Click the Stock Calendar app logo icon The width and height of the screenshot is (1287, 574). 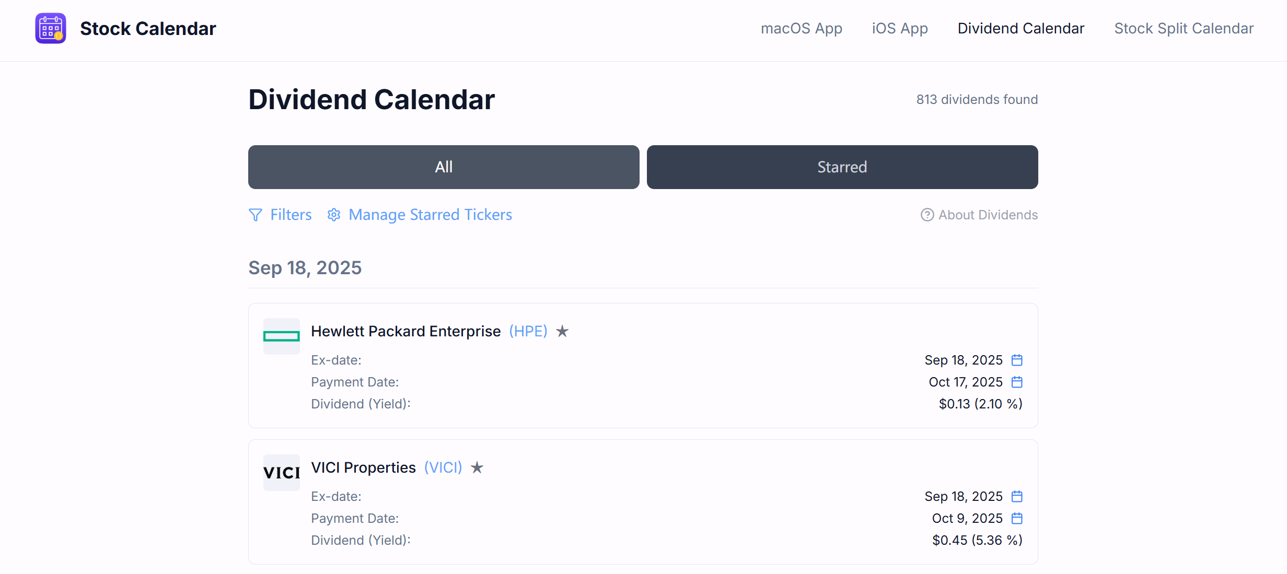[x=51, y=28]
